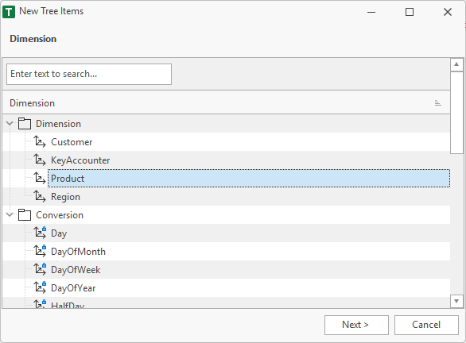Viewport: 466px width, 343px height.
Task: Click the locked DayOfWeek conversion icon
Action: click(40, 269)
